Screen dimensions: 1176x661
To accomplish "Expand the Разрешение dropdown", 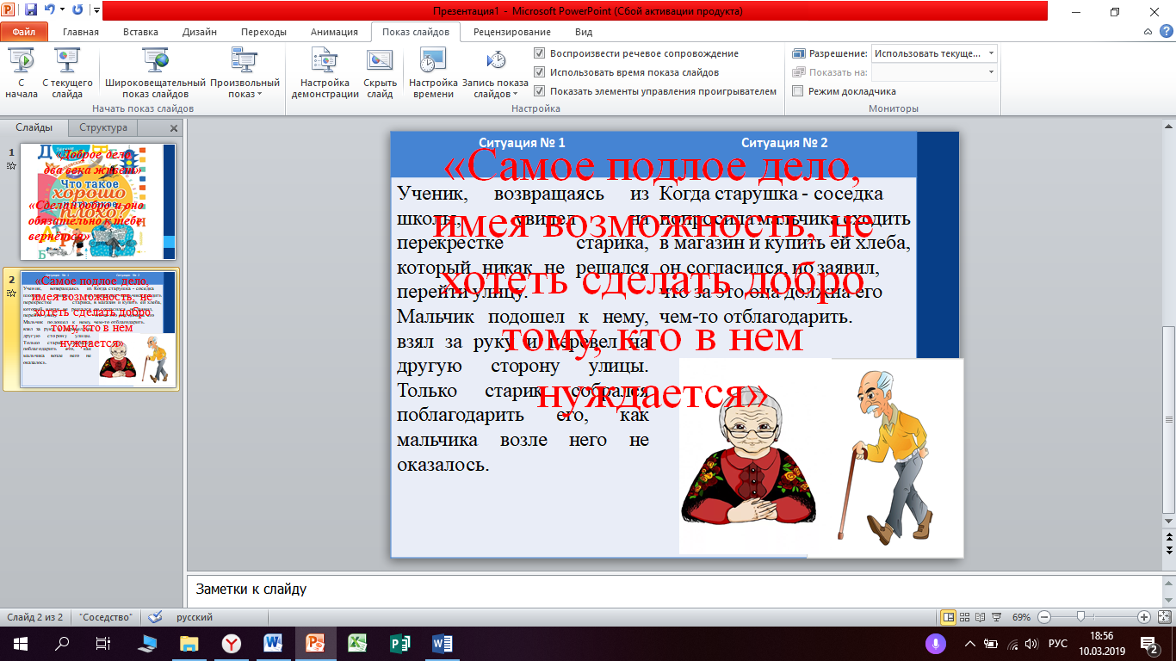I will 992,53.
